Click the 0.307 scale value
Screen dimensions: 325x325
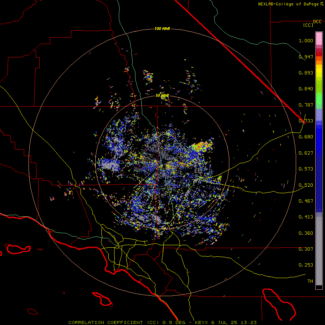pos(306,249)
